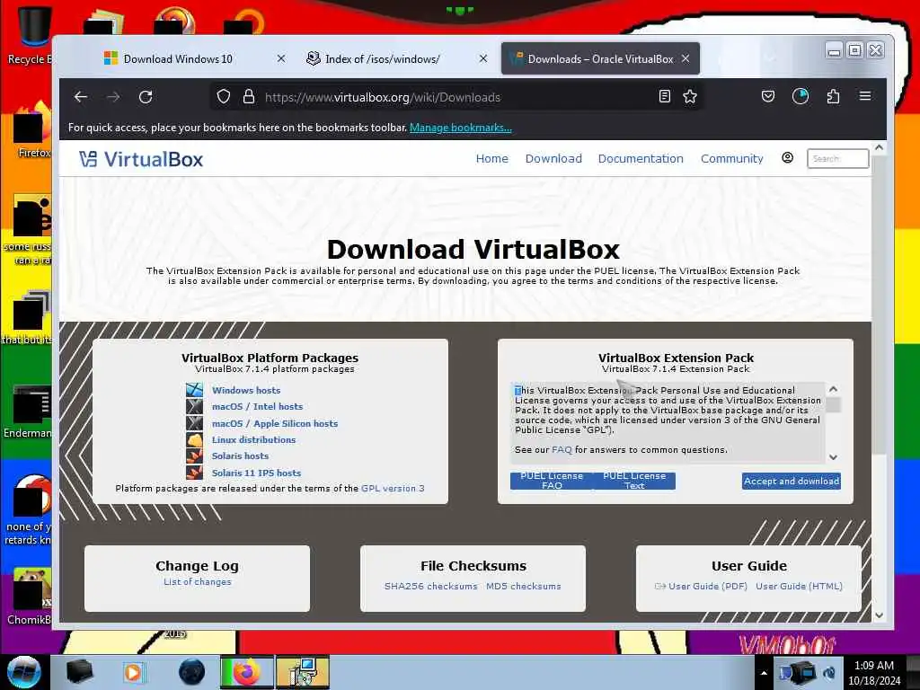Open Firefox account icon in toolbar

[x=801, y=96]
